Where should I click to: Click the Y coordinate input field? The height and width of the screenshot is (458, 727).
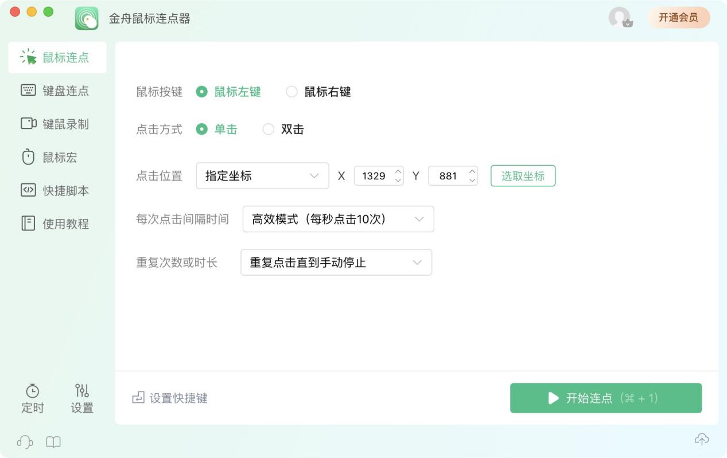tap(448, 176)
